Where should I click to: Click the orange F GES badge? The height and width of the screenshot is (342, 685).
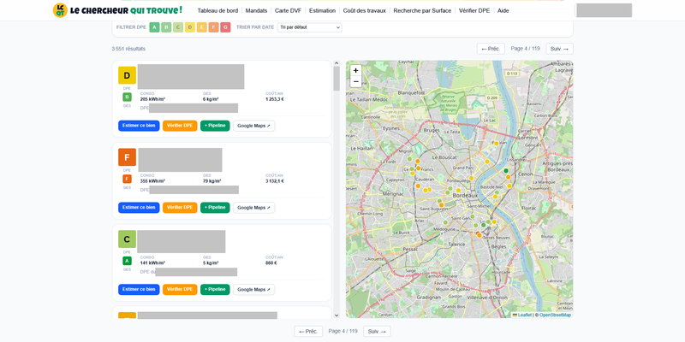[x=127, y=179]
